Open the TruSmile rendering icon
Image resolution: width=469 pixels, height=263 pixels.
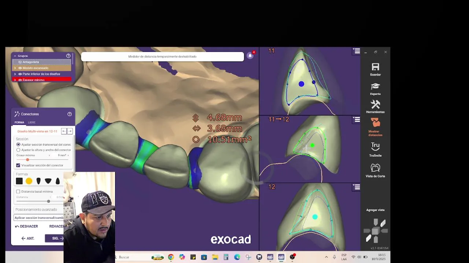click(x=375, y=147)
